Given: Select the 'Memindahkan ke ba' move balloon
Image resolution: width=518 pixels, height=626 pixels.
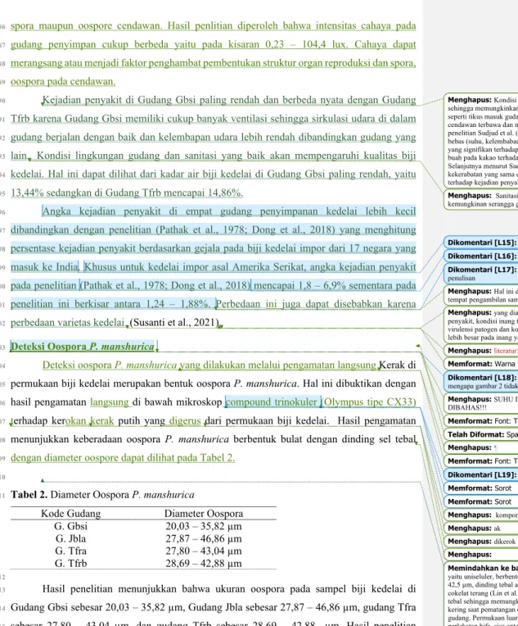Looking at the screenshot, I should click(481, 594).
